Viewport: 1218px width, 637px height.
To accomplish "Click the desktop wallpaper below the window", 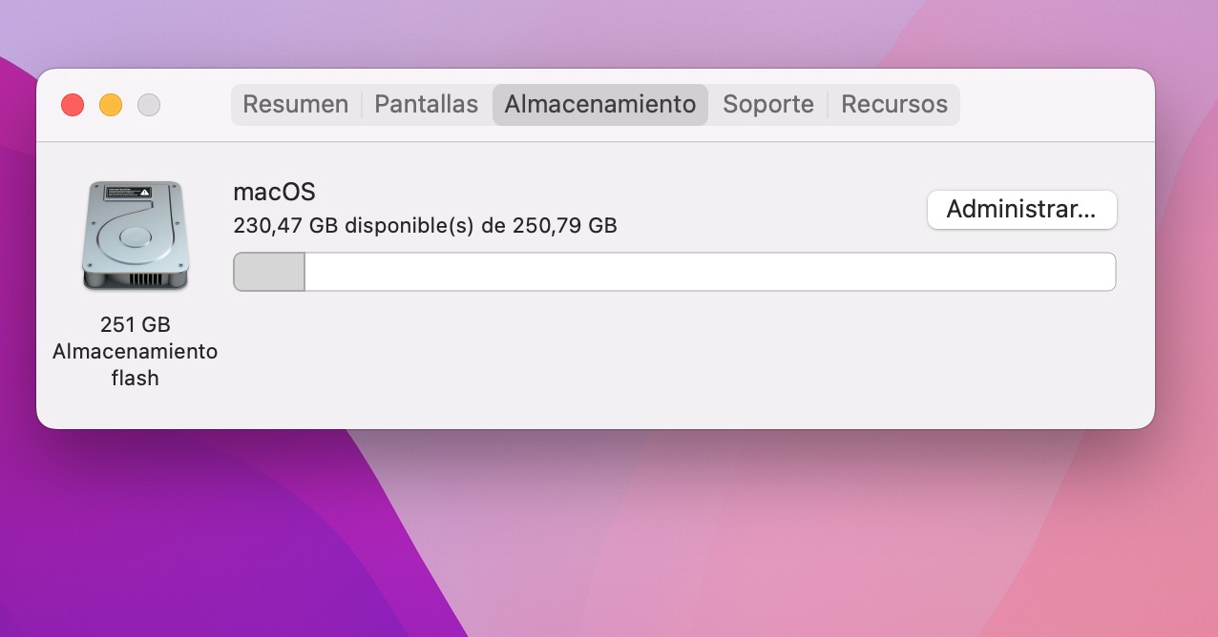I will 611,534.
